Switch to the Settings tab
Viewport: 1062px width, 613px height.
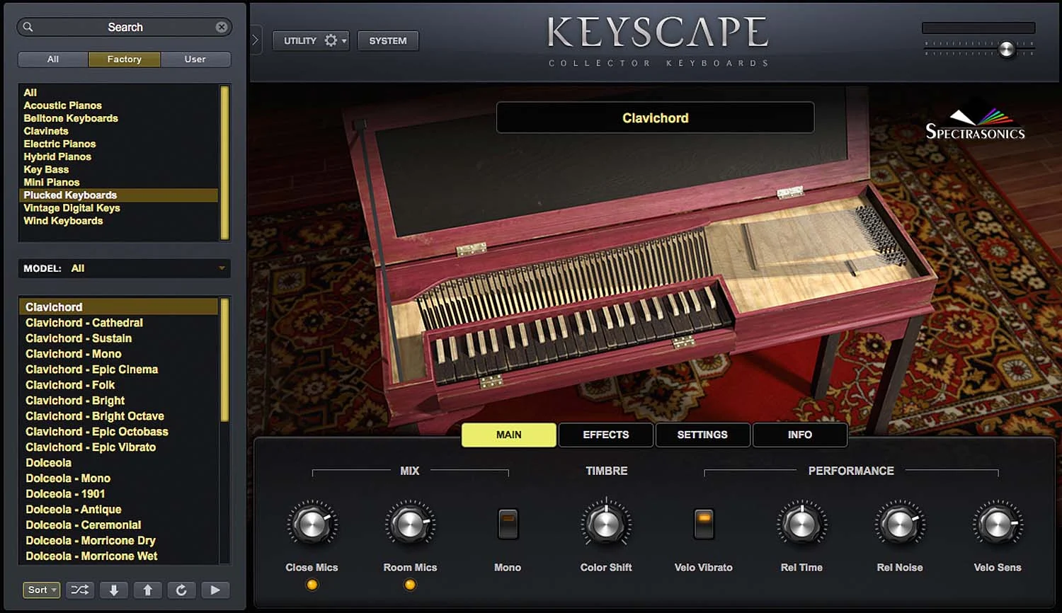pyautogui.click(x=702, y=435)
